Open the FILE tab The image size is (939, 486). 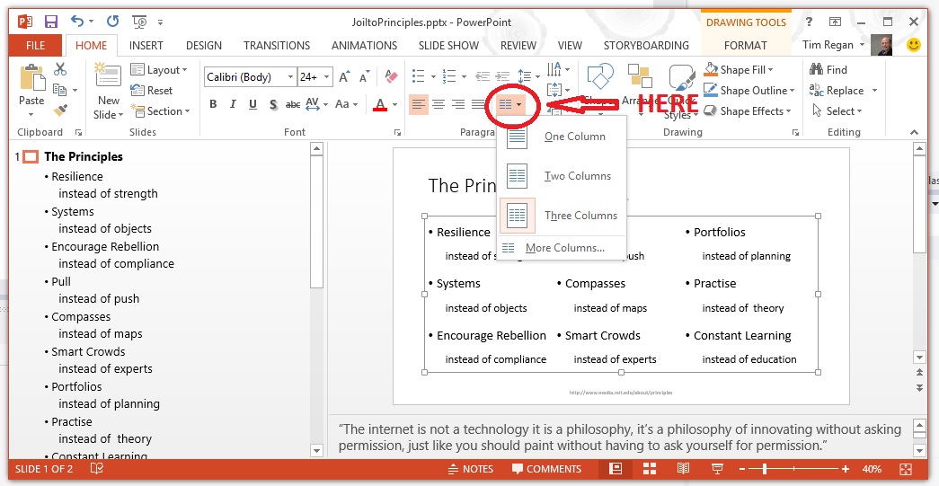pos(35,46)
